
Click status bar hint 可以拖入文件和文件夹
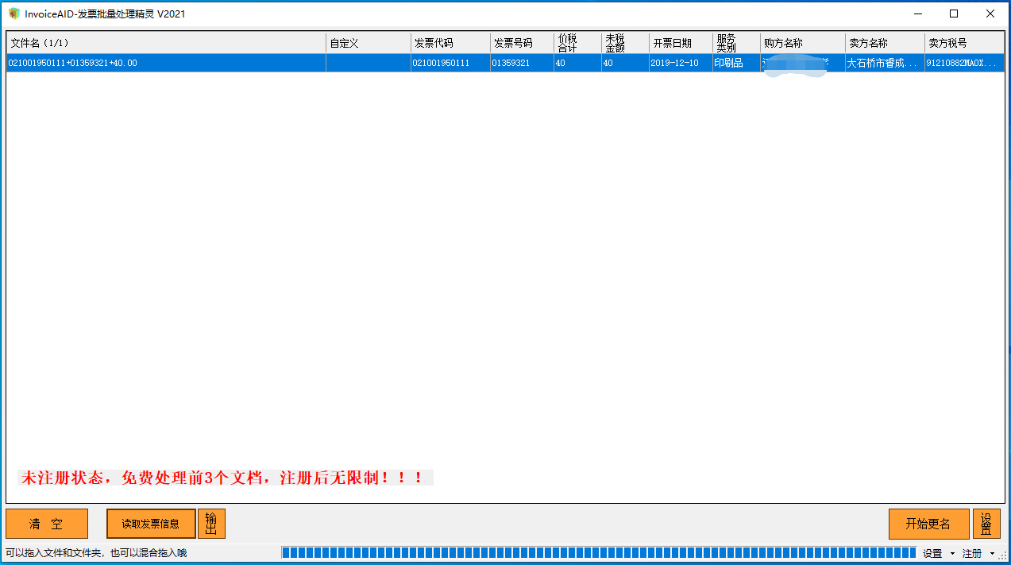pyautogui.click(x=96, y=553)
